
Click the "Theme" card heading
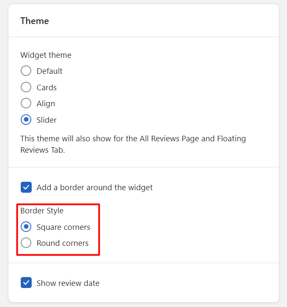(x=35, y=21)
